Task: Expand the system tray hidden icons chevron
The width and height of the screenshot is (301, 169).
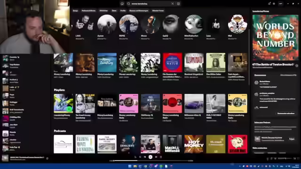Action: pyautogui.click(x=240, y=166)
